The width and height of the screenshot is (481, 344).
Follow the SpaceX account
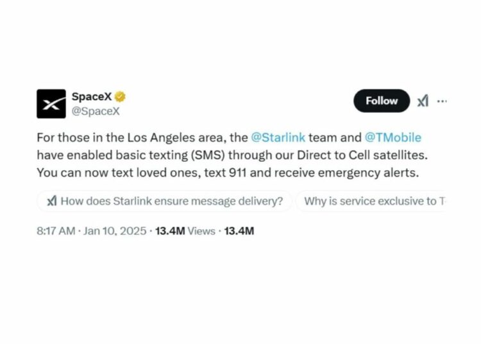382,101
